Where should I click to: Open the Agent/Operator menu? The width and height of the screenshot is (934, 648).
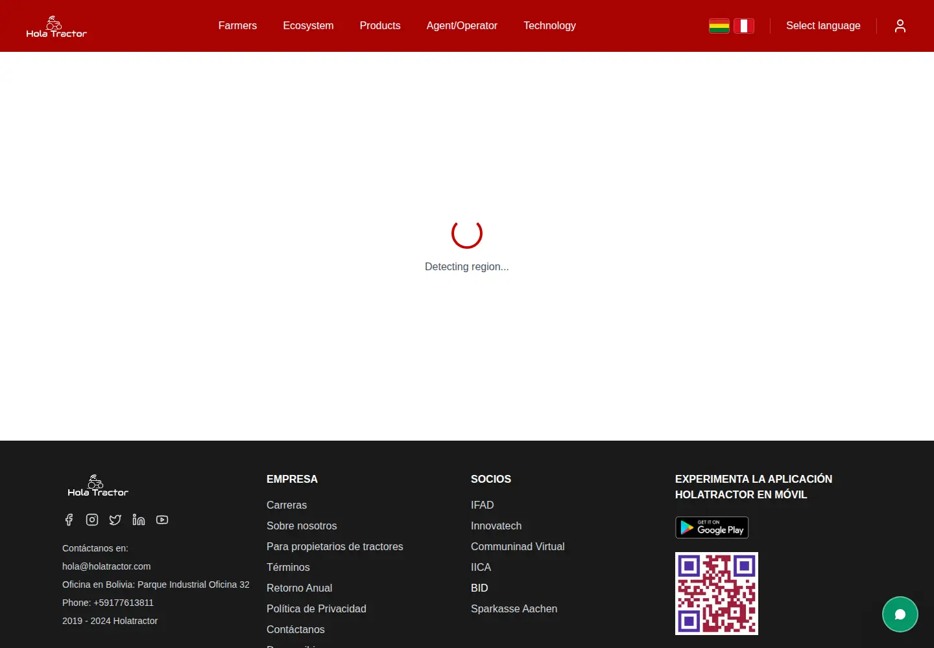462,26
